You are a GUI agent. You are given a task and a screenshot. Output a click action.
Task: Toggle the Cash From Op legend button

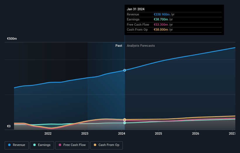tap(106, 145)
